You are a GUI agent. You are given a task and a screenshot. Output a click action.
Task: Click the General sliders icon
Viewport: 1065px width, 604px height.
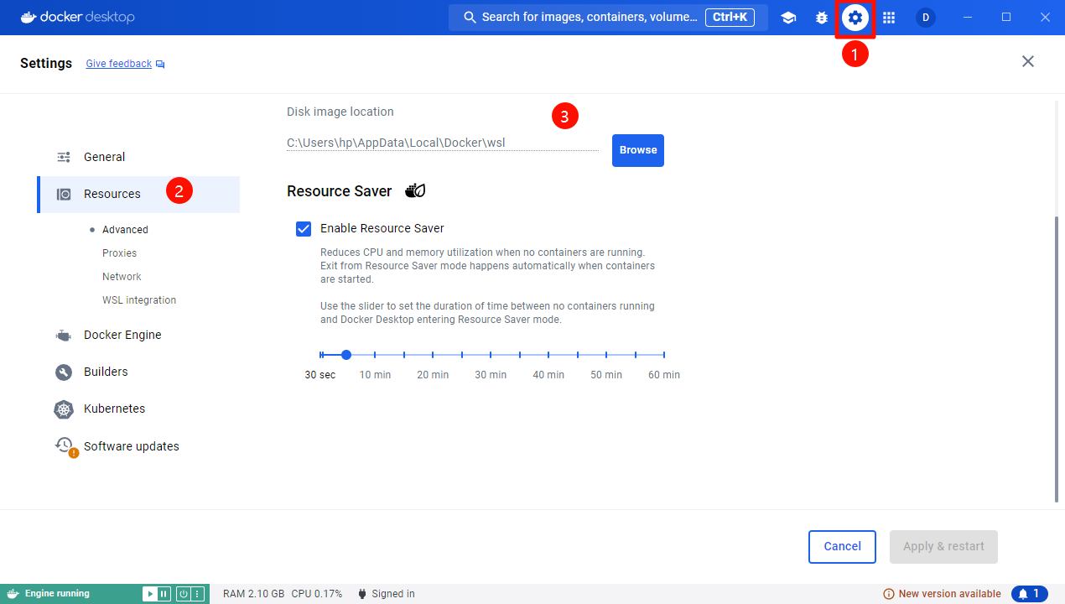(64, 157)
